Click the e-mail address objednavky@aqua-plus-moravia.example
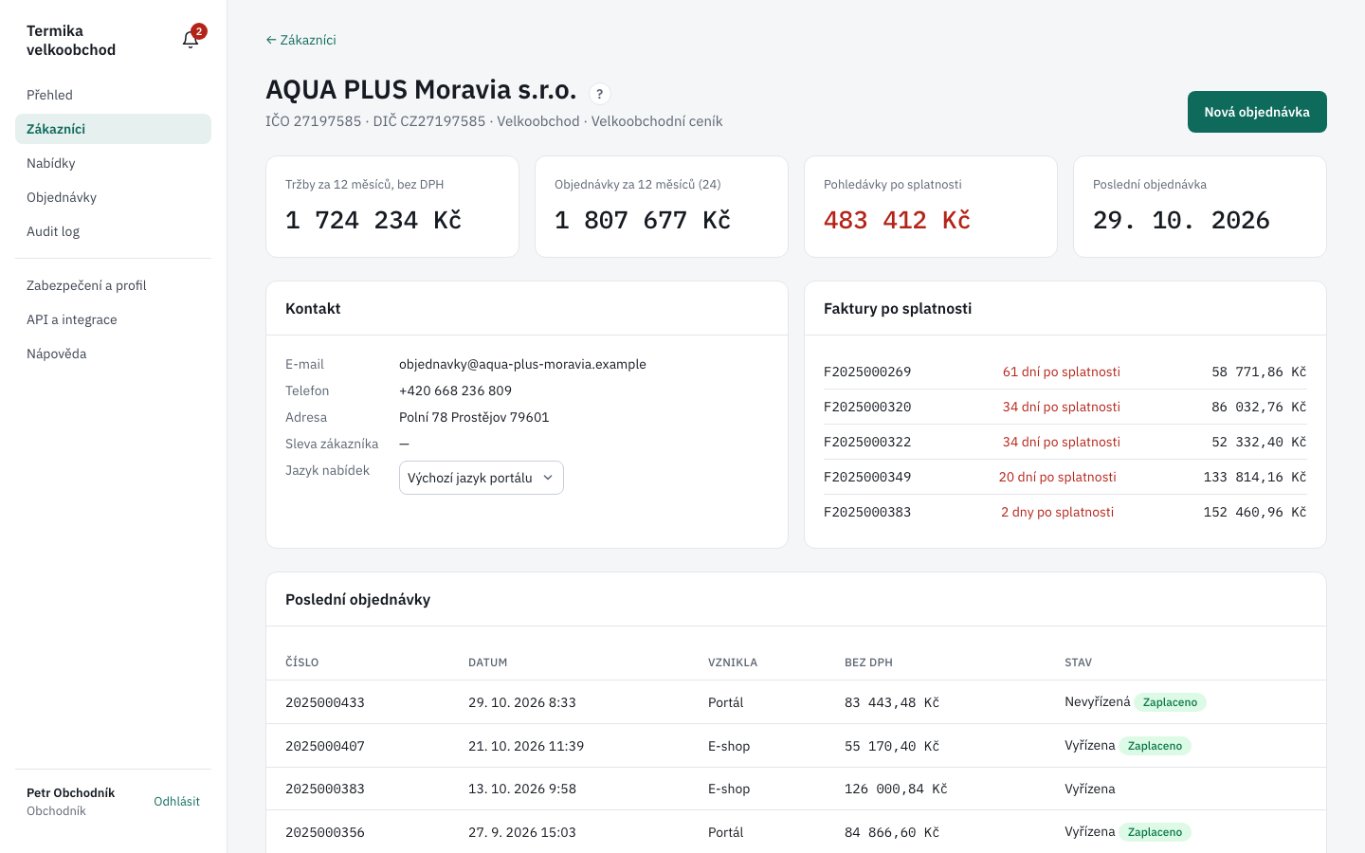The height and width of the screenshot is (853, 1365). click(x=522, y=364)
